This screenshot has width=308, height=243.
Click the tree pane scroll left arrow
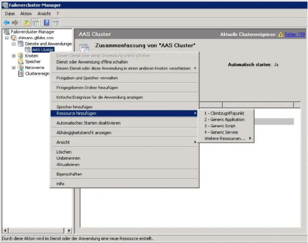coord(5,230)
